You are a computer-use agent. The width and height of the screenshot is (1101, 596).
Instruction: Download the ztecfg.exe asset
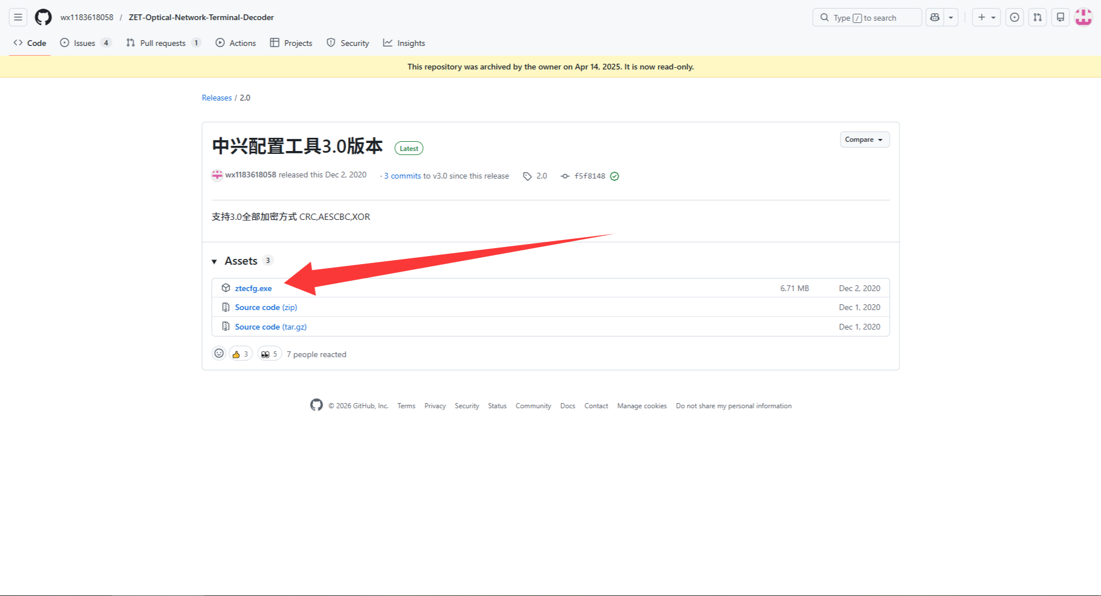[253, 288]
